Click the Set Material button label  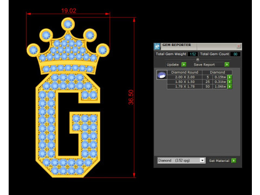click(x=219, y=160)
